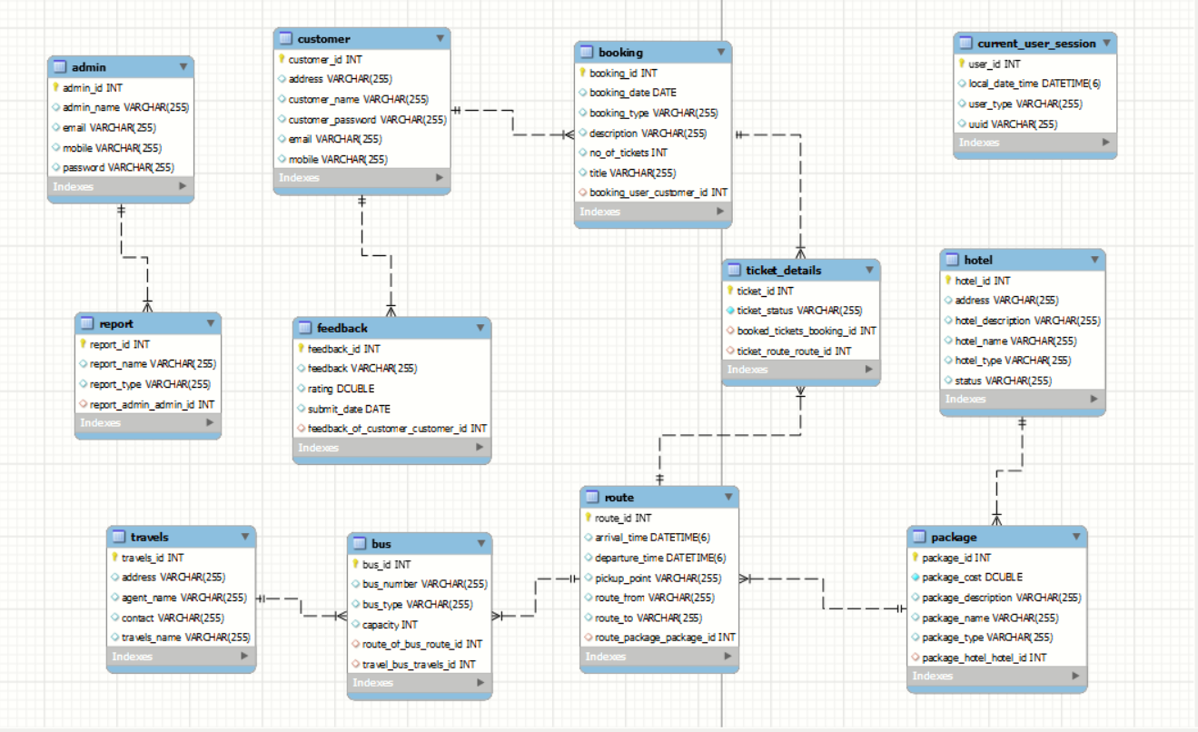This screenshot has height=732, width=1198.
Task: Click the hotel_id primary key icon
Action: pyautogui.click(x=949, y=281)
